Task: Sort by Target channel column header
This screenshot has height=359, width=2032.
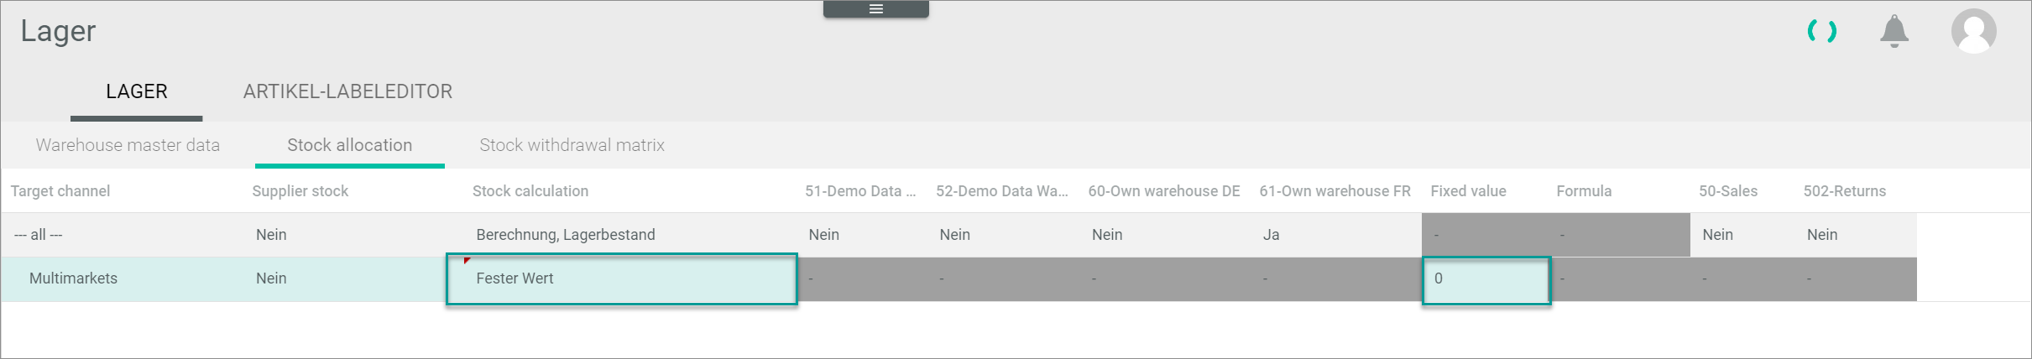Action: click(x=60, y=191)
